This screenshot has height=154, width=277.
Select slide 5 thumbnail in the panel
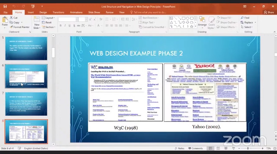[26, 49]
